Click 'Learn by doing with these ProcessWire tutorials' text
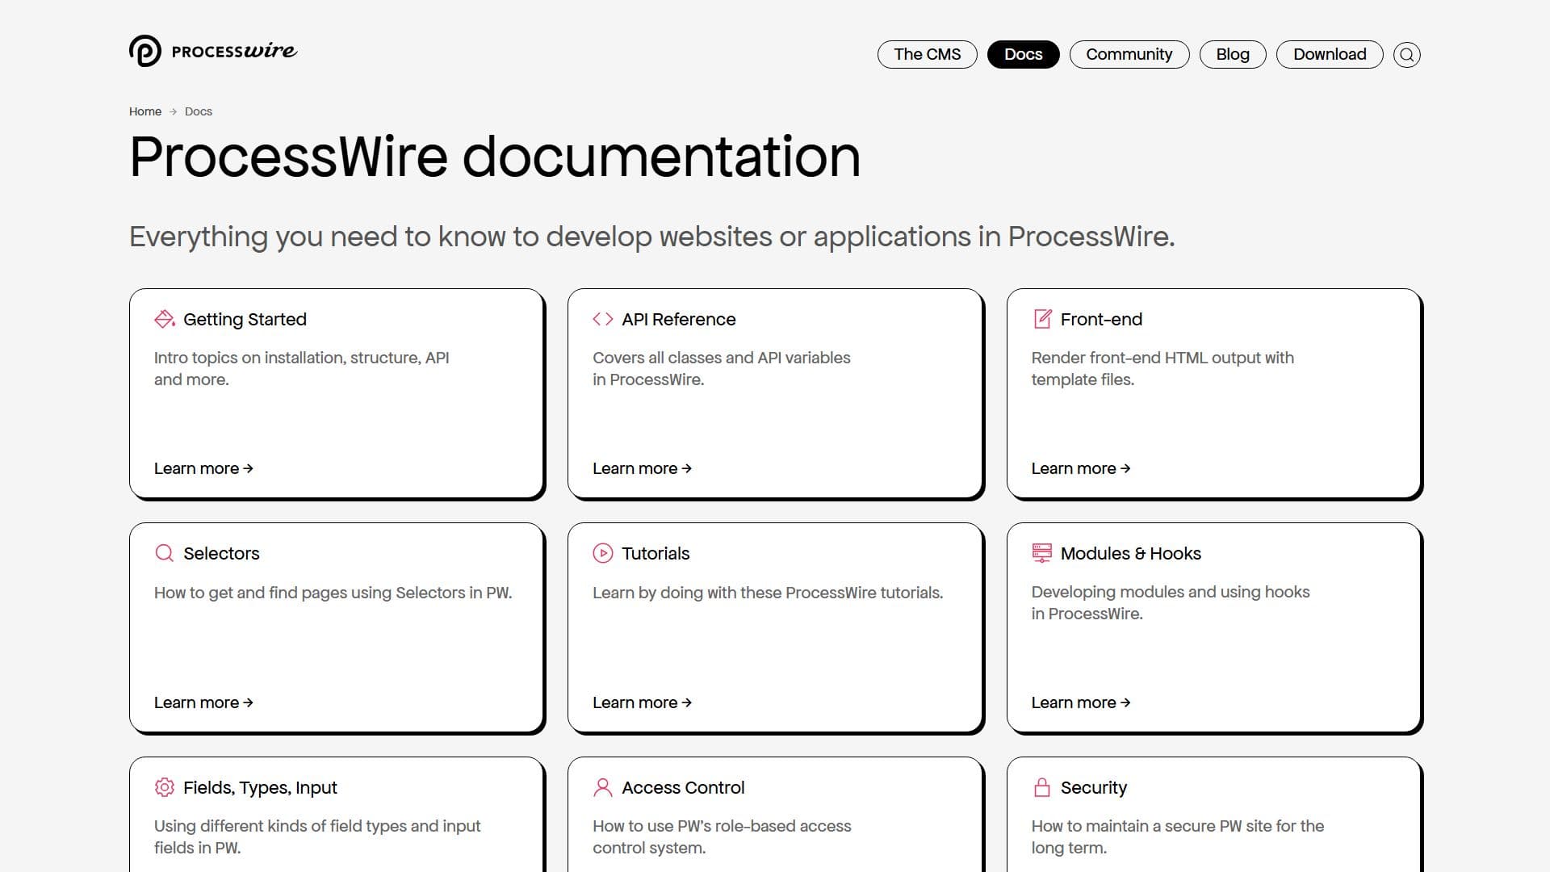Screen dimensions: 1550x872 (x=767, y=593)
